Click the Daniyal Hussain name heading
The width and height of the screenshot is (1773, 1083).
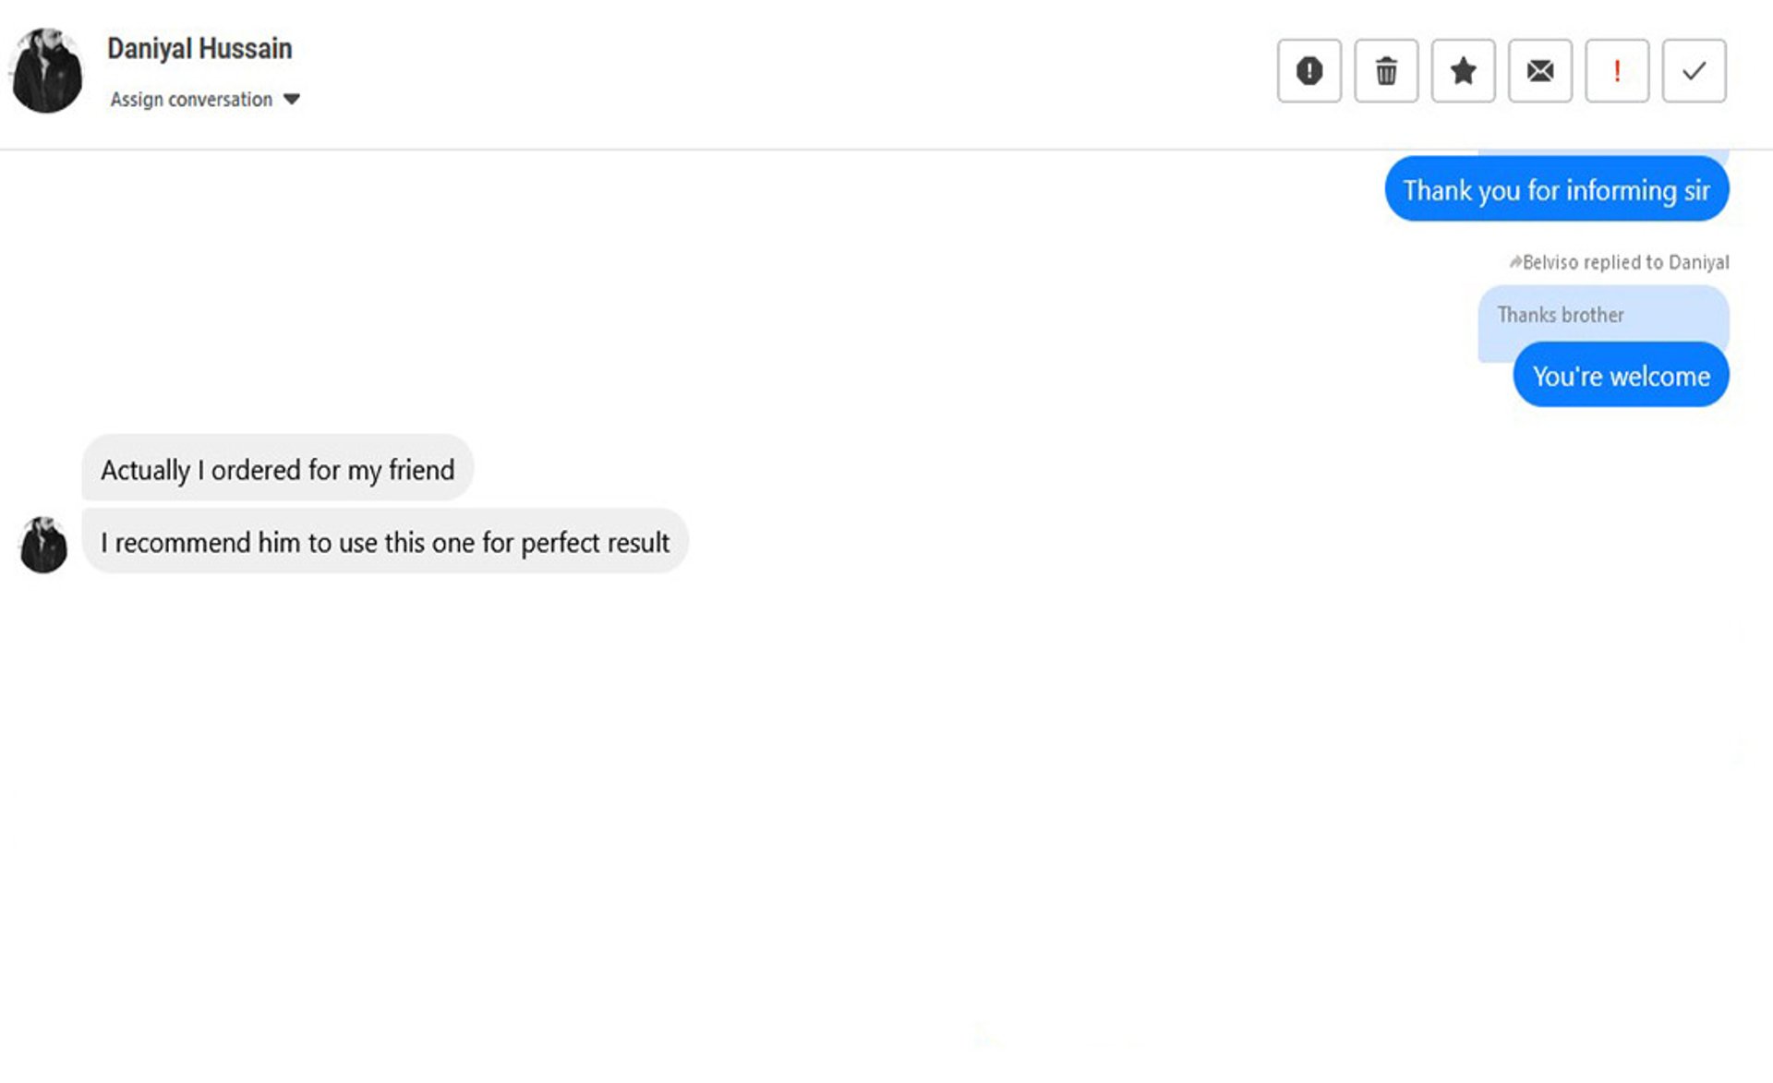(x=199, y=49)
